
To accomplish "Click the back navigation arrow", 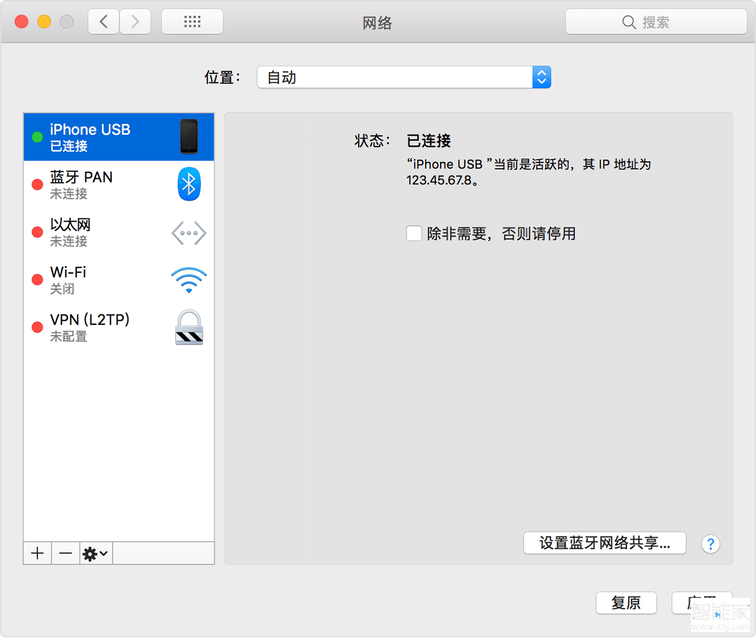I will click(103, 21).
